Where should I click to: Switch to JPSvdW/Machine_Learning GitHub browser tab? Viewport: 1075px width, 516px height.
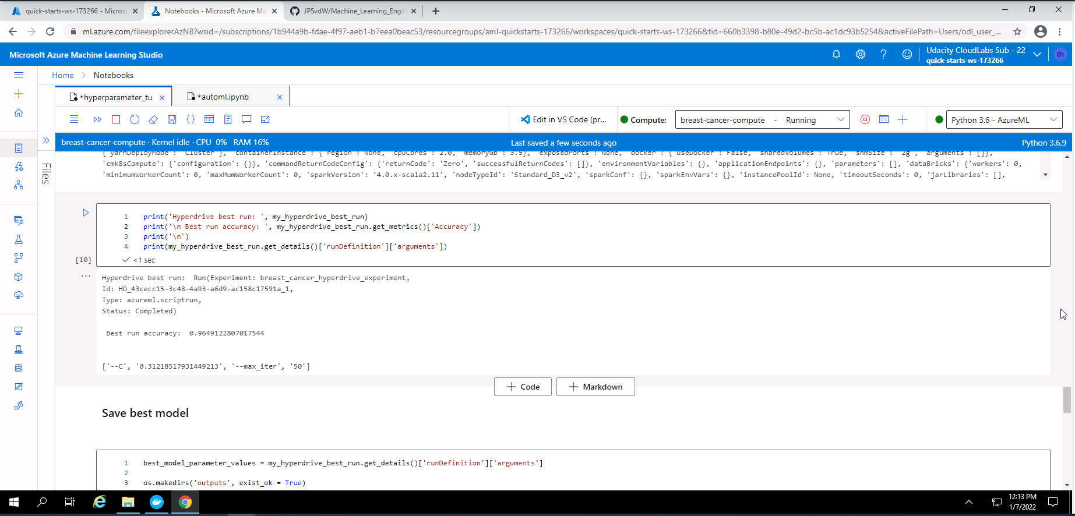click(353, 10)
